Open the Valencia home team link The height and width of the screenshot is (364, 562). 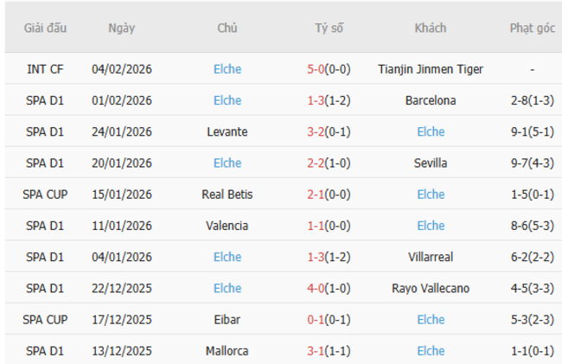pyautogui.click(x=227, y=226)
